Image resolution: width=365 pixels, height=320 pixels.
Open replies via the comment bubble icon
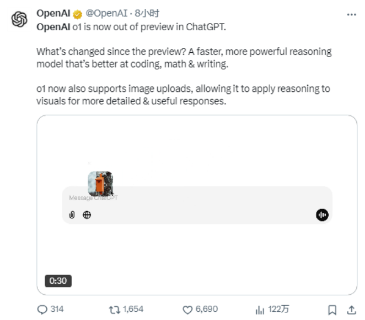[x=42, y=310]
